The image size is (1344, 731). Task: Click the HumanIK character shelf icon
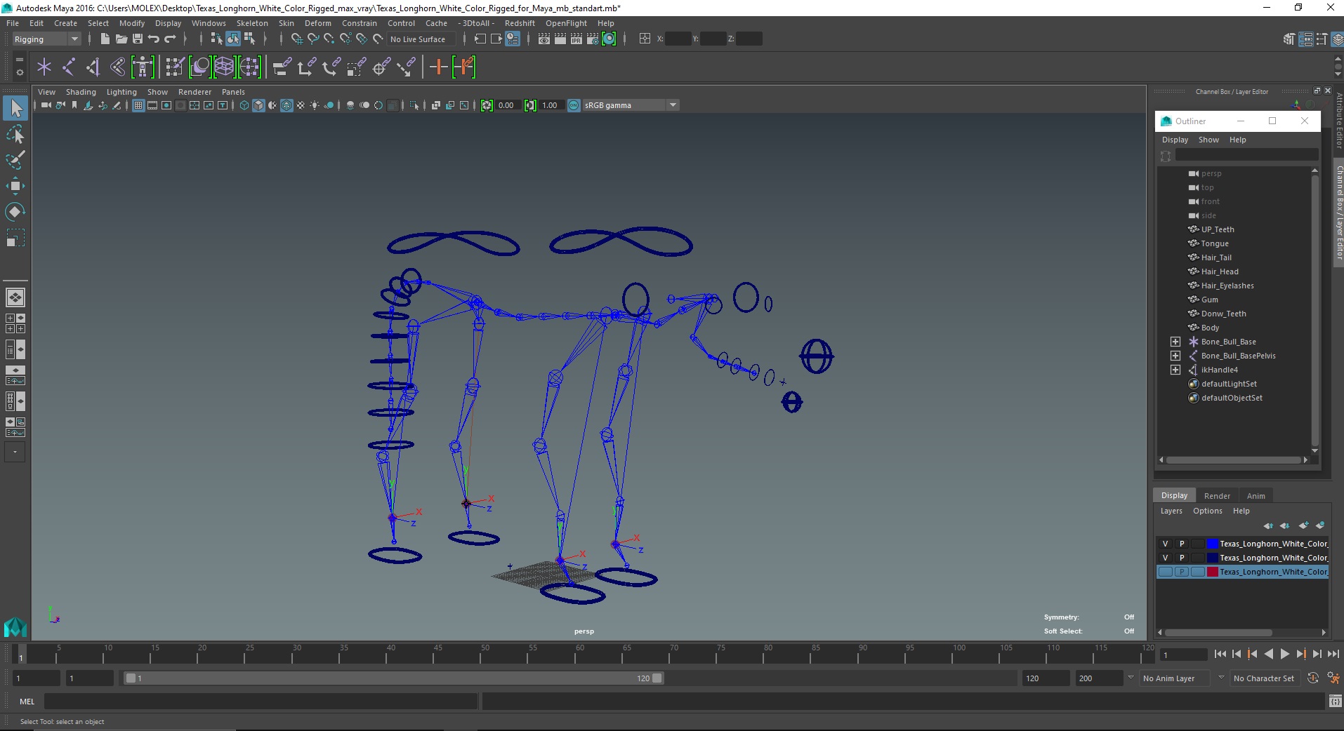pos(143,67)
